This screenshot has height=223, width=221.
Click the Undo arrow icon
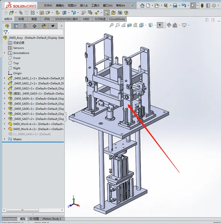tap(184, 6)
